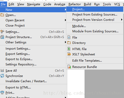The height and width of the screenshot is (98, 124).
Task: Click the new File document icon
Action: click(x=69, y=37)
